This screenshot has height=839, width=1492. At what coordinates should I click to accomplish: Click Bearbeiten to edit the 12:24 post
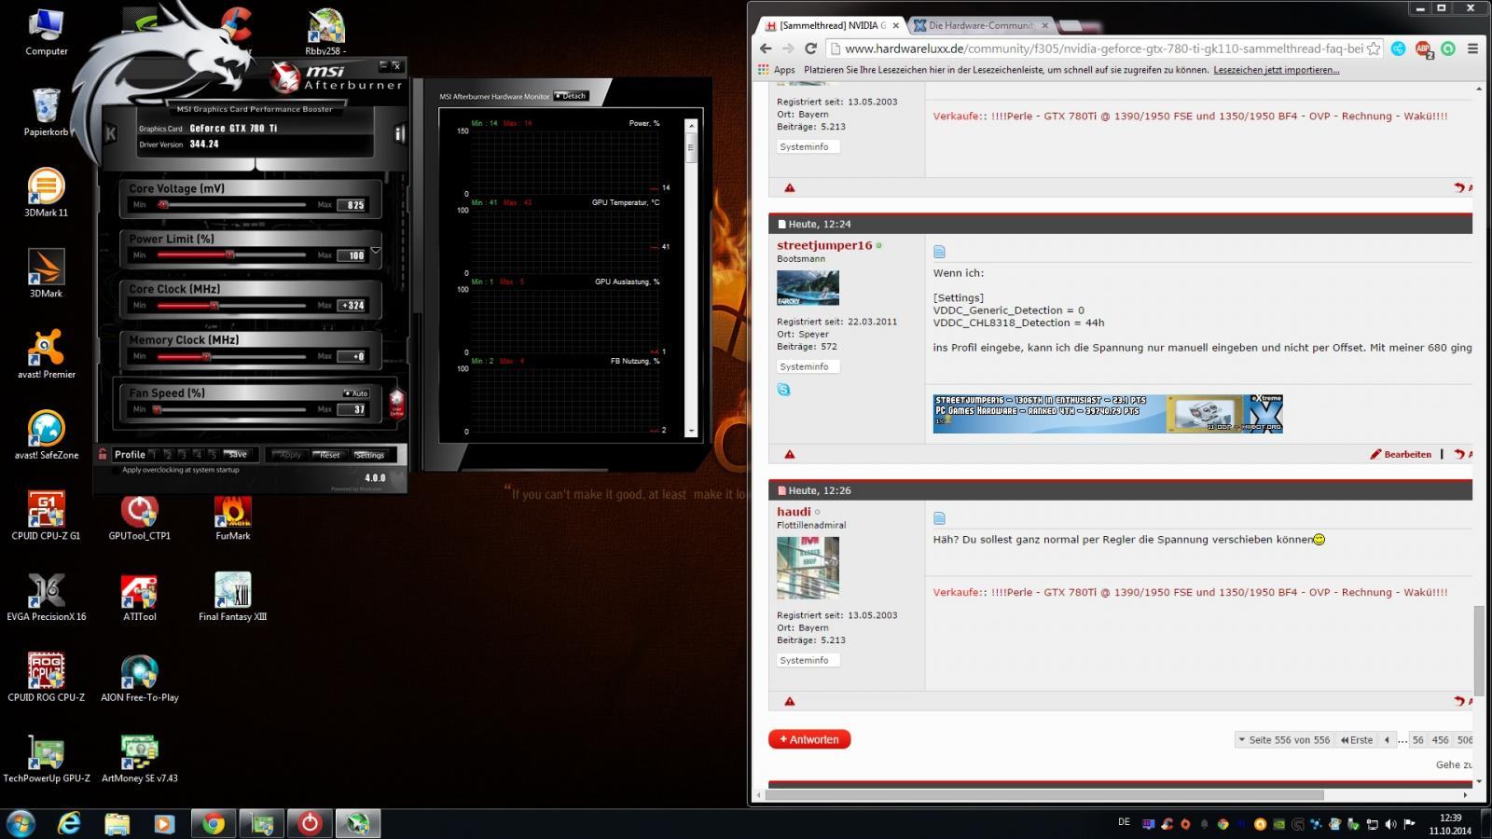pos(1401,454)
